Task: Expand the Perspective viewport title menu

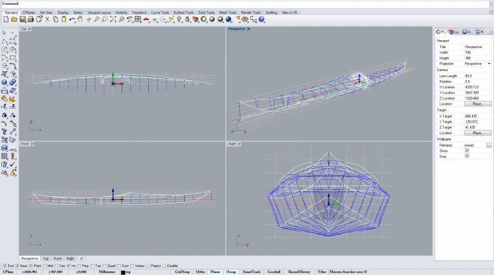Action: pyautogui.click(x=248, y=28)
